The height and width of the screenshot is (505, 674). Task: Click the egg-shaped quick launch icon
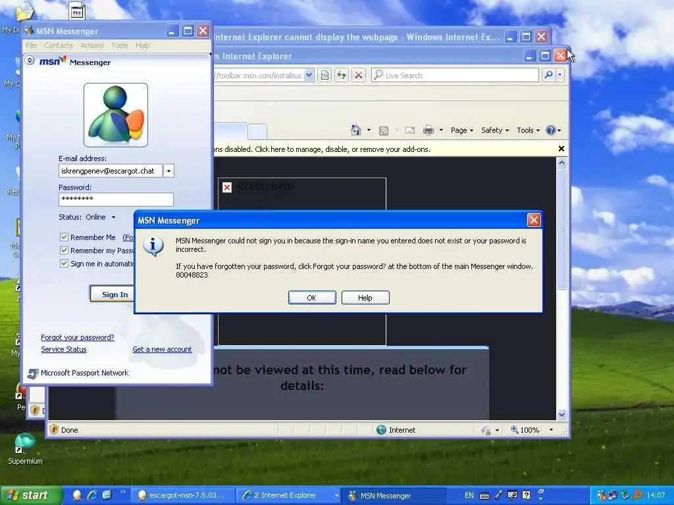[77, 495]
